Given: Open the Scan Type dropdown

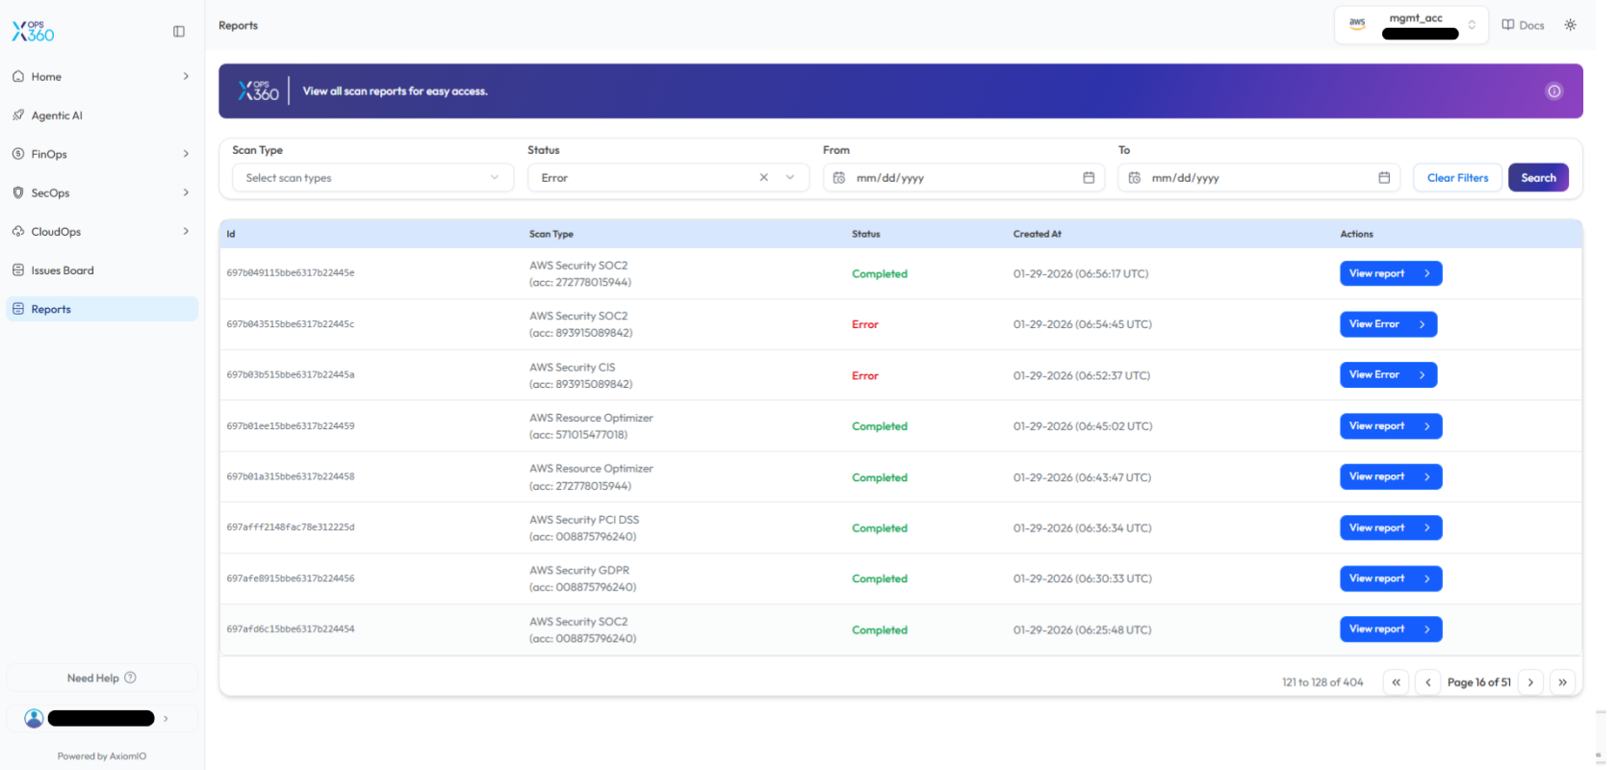Looking at the screenshot, I should click(372, 178).
